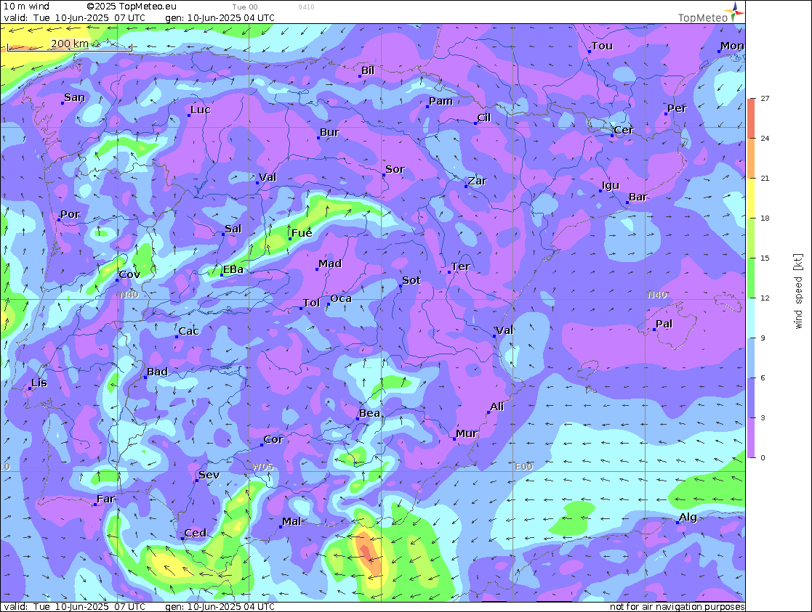The height and width of the screenshot is (612, 812).
Task: Click the "Fue" city label
Action: (x=302, y=233)
